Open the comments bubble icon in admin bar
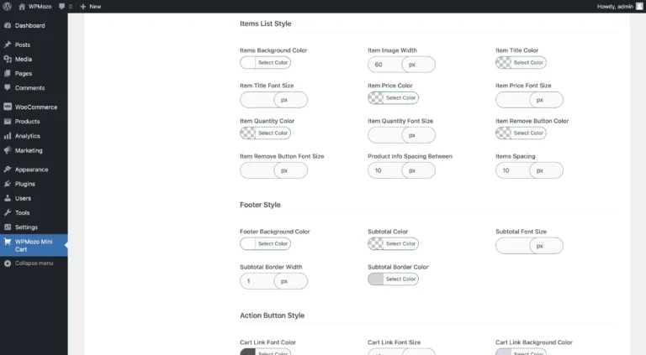Image resolution: width=646 pixels, height=355 pixels. [x=61, y=6]
